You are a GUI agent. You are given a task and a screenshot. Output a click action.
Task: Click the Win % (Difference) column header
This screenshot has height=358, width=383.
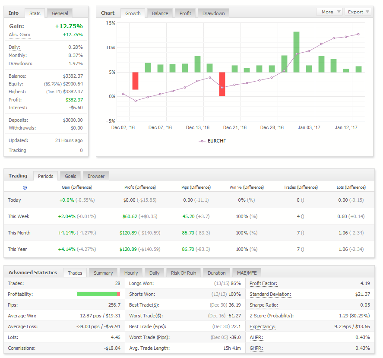point(247,187)
